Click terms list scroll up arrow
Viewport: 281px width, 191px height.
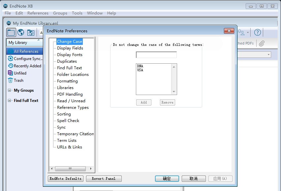[x=174, y=67]
